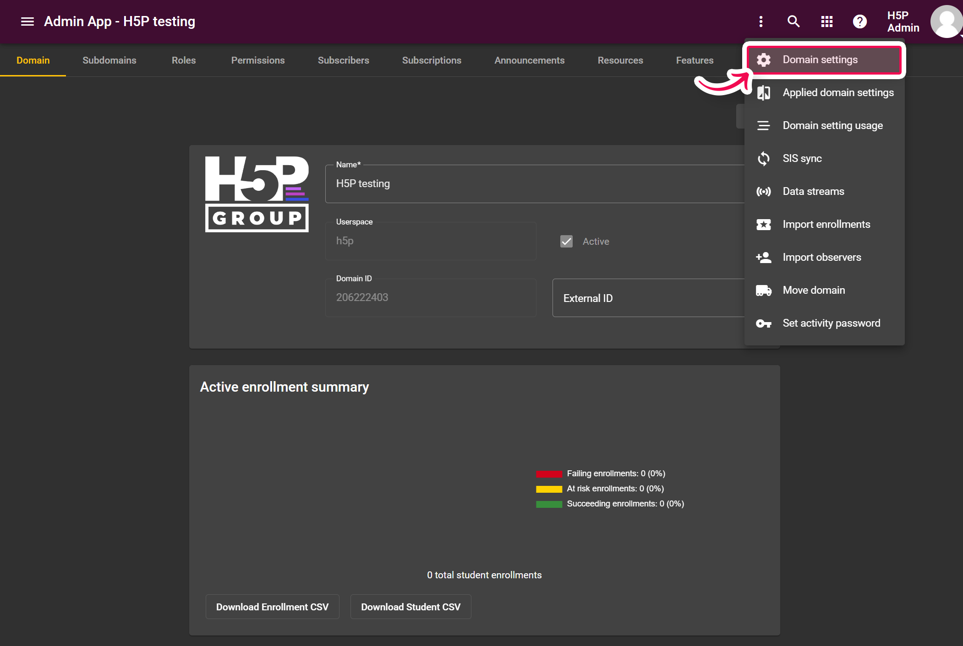Open the three-dot overflow menu
963x646 pixels.
tap(761, 22)
